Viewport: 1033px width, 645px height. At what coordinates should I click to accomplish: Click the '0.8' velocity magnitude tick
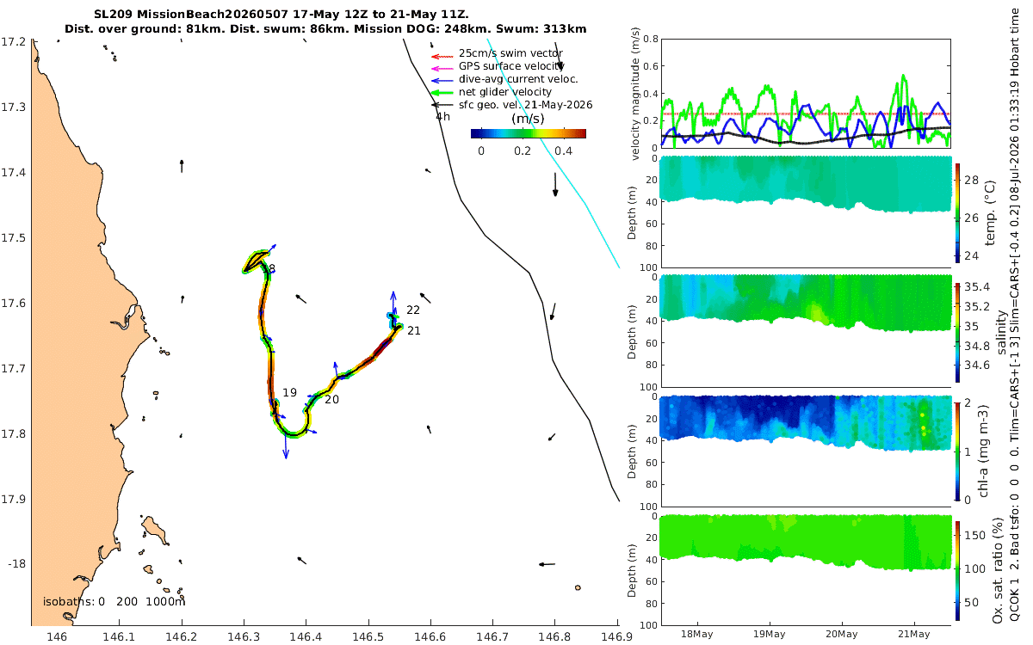coord(650,40)
